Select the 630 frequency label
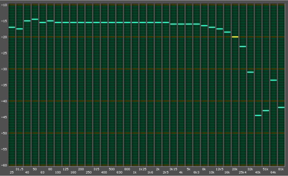The height and width of the screenshot is (176, 288). [x=119, y=172]
